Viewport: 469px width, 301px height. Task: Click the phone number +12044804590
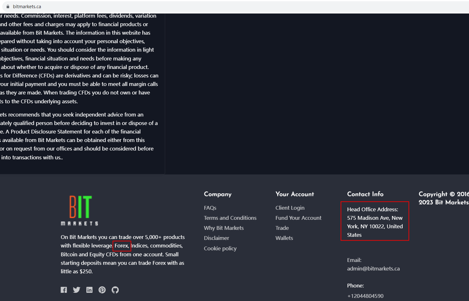(365, 296)
